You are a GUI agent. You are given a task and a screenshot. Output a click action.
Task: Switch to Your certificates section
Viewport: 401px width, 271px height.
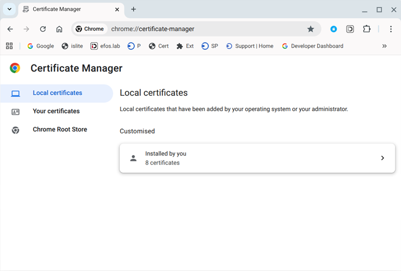pyautogui.click(x=56, y=111)
